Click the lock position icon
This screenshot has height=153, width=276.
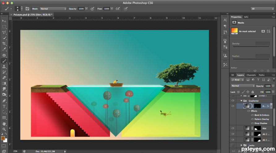[x=248, y=92]
